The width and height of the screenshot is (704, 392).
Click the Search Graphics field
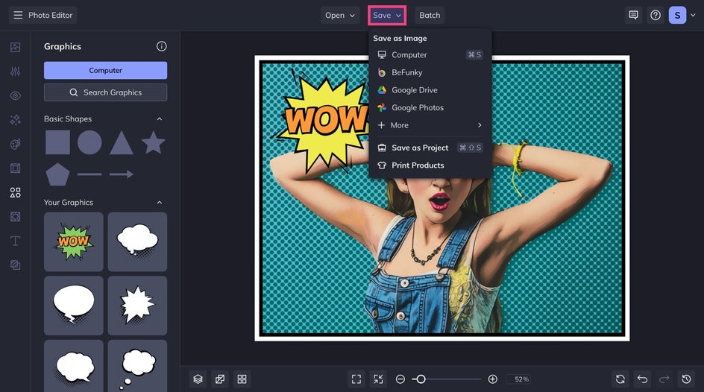tap(105, 92)
